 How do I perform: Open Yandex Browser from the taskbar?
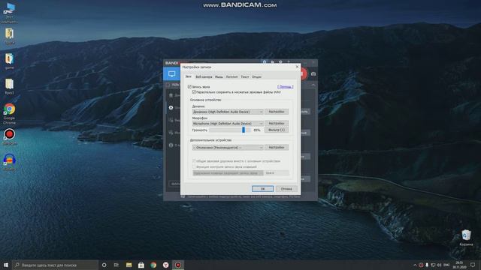(165, 265)
